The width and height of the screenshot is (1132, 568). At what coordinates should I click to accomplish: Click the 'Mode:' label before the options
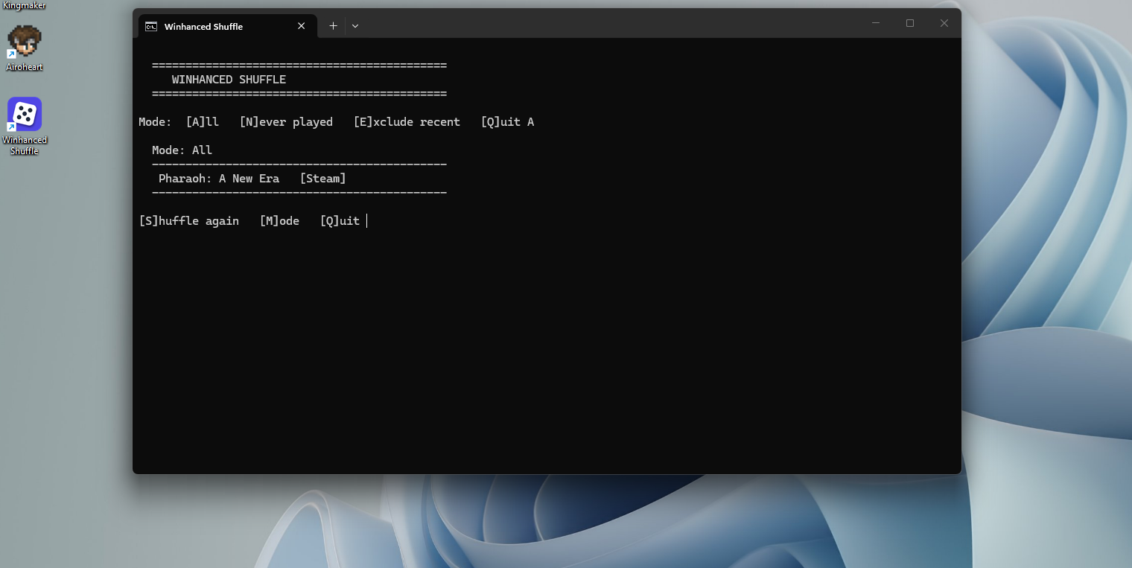pos(155,122)
